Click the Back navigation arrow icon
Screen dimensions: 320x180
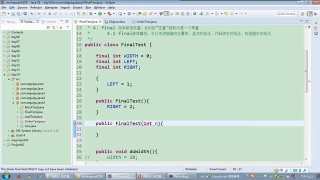tap(232, 13)
